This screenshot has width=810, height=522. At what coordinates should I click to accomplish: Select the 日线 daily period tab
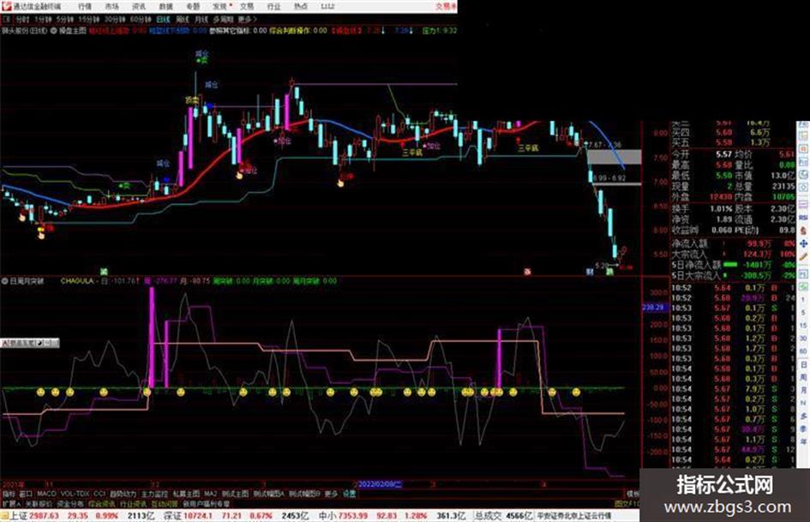(163, 19)
